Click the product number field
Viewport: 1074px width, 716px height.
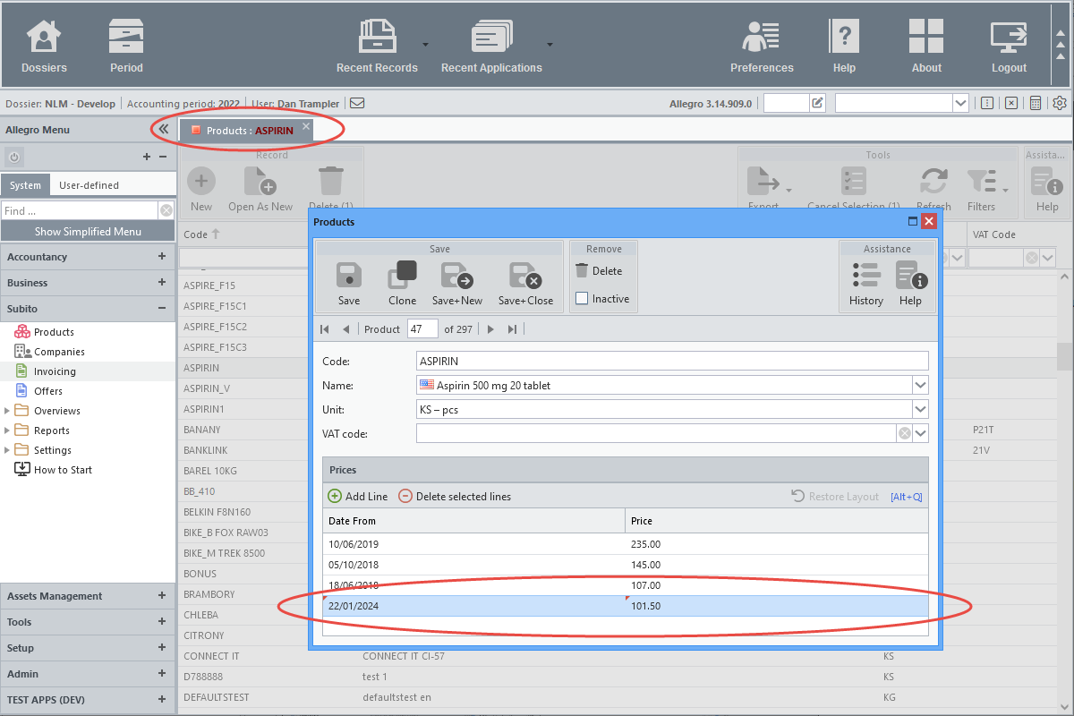click(422, 329)
